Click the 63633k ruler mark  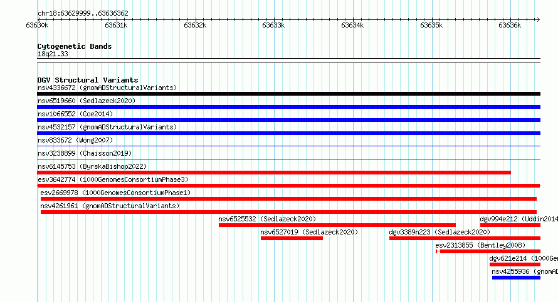pyautogui.click(x=273, y=25)
